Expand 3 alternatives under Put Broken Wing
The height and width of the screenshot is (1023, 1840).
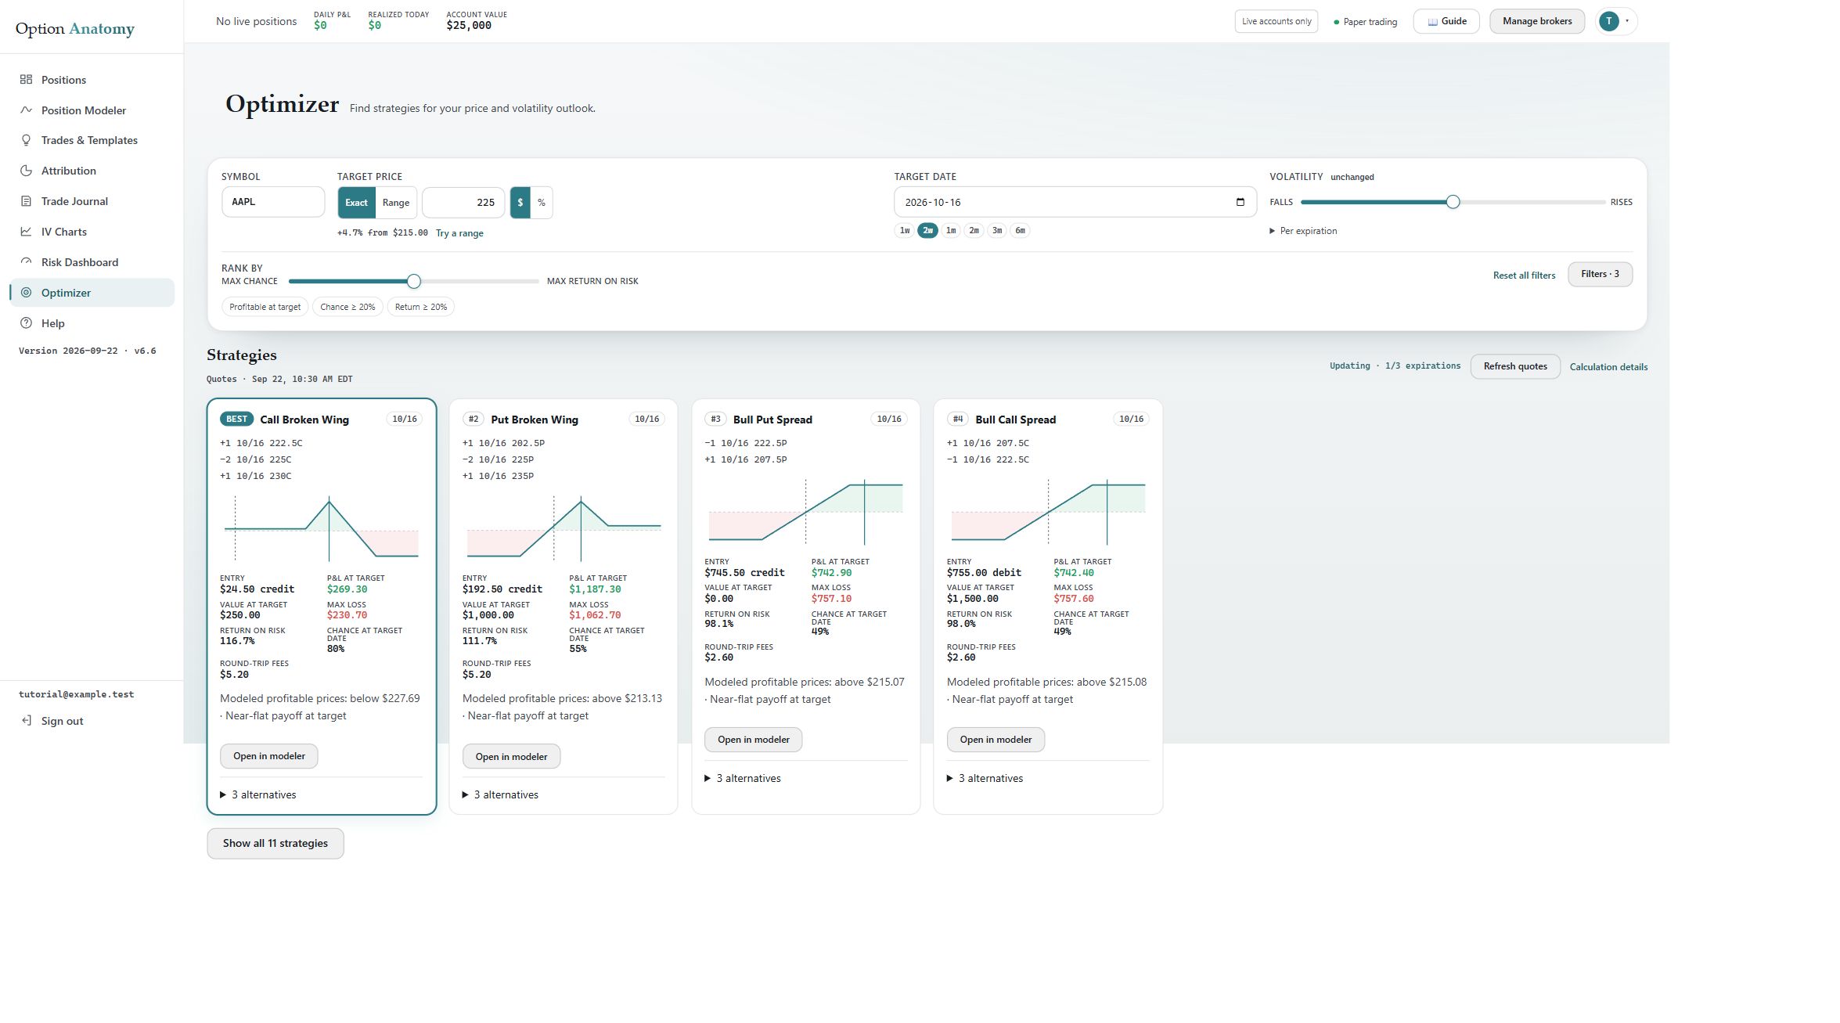(501, 794)
